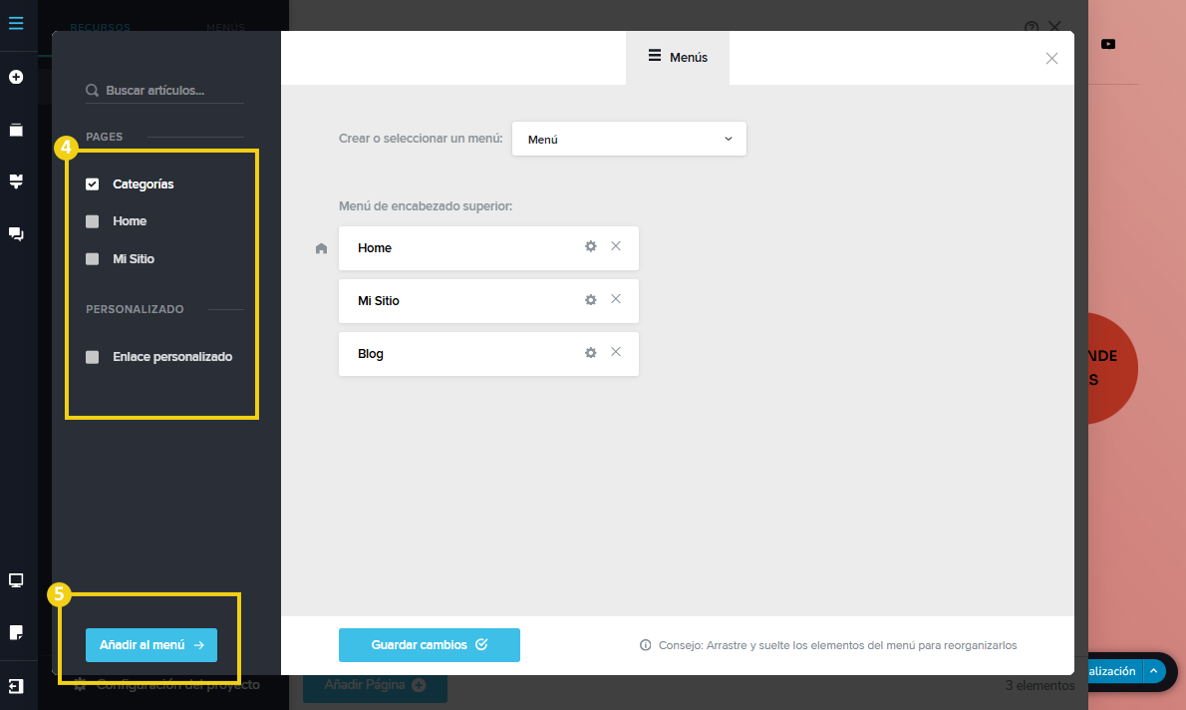This screenshot has height=710, width=1186.
Task: Click the add element plus icon in sidebar
Action: 16,77
